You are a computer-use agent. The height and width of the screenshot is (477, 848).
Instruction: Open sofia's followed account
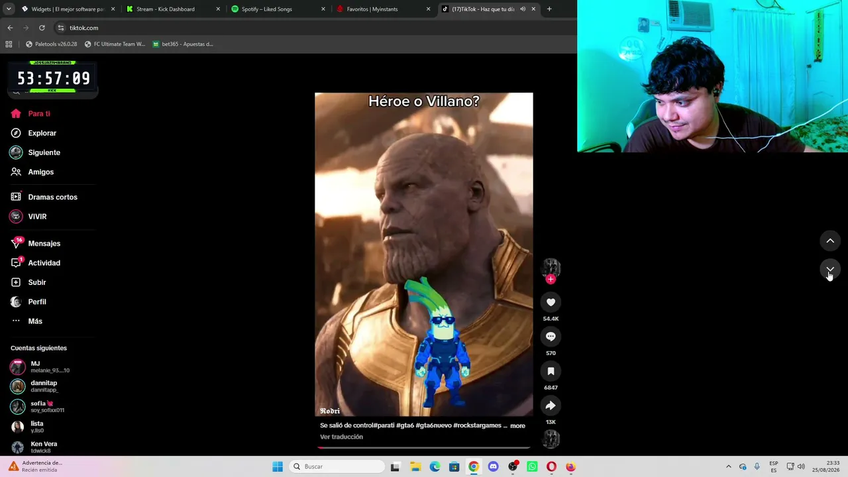click(x=37, y=406)
